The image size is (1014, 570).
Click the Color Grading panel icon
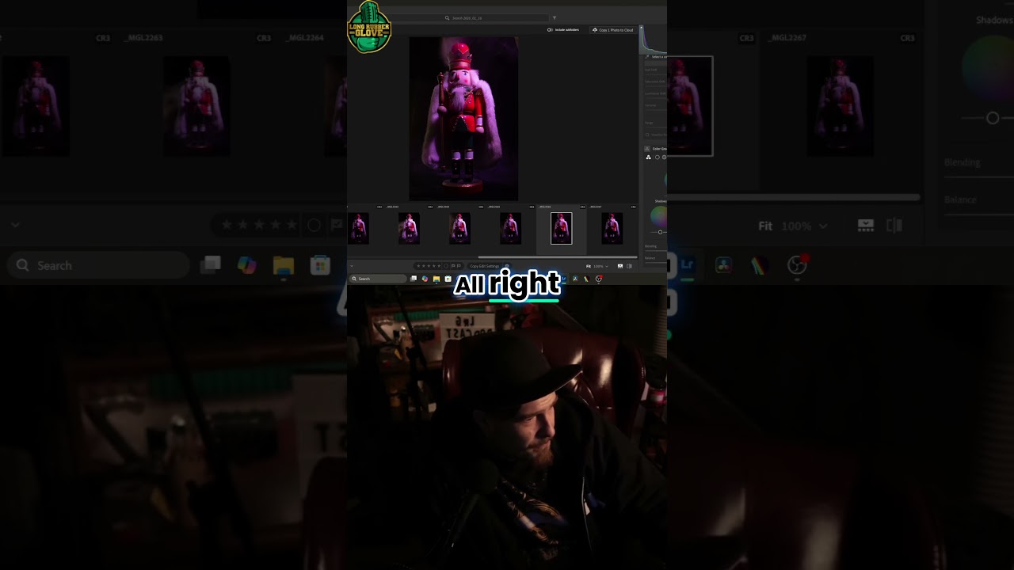[647, 149]
